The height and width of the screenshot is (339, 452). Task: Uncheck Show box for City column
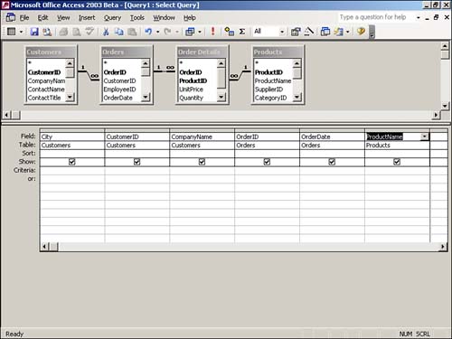pos(71,162)
